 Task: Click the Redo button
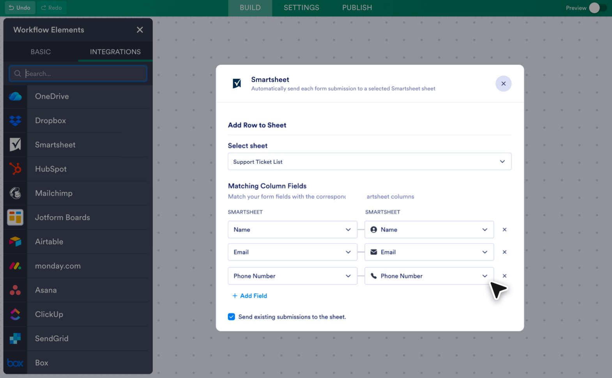(51, 8)
